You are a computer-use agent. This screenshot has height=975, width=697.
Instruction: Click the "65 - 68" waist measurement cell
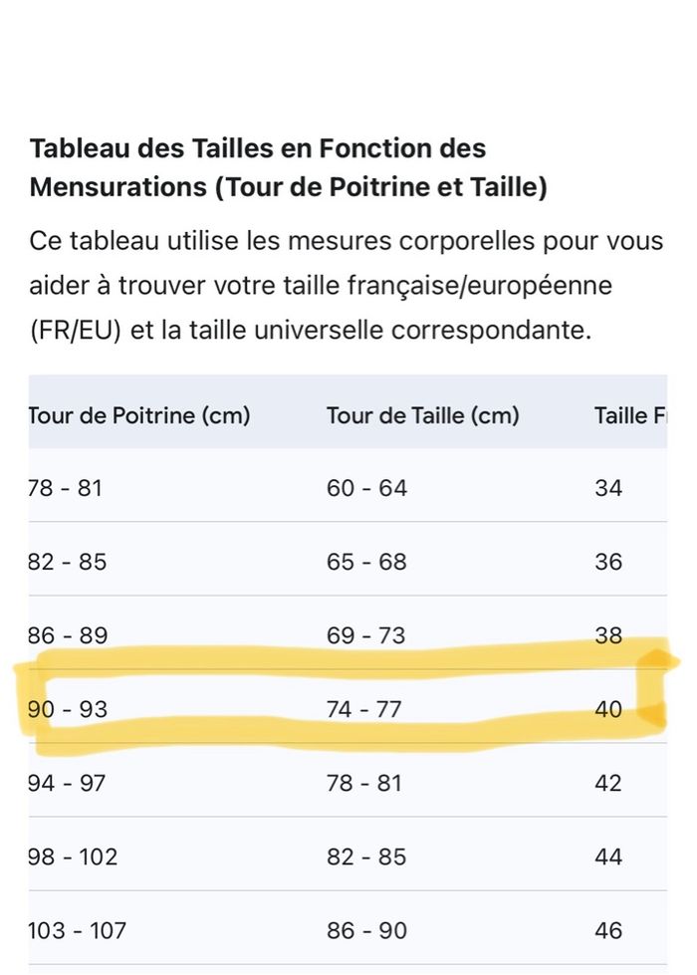click(366, 562)
